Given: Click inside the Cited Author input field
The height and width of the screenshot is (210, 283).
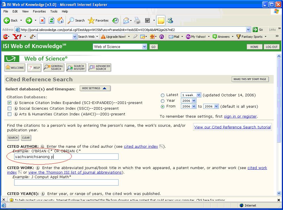Looking at the screenshot, I should coord(66,157).
